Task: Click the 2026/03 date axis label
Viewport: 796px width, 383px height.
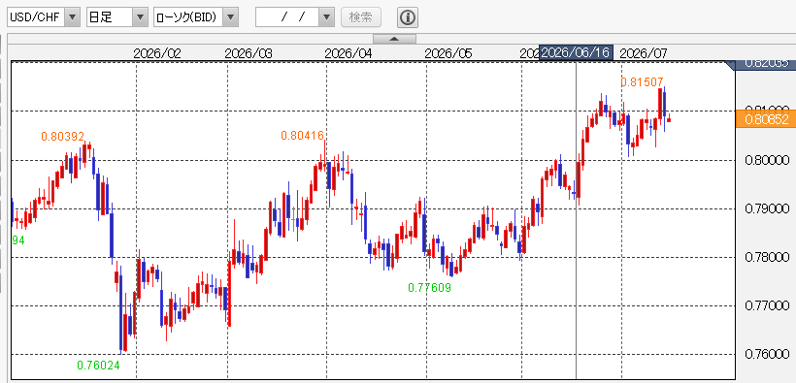Action: pyautogui.click(x=249, y=53)
